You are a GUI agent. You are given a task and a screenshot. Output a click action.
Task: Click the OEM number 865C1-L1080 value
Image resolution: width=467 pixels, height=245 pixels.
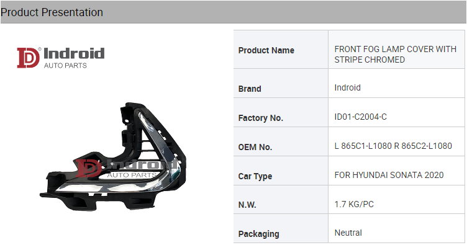[x=393, y=146]
